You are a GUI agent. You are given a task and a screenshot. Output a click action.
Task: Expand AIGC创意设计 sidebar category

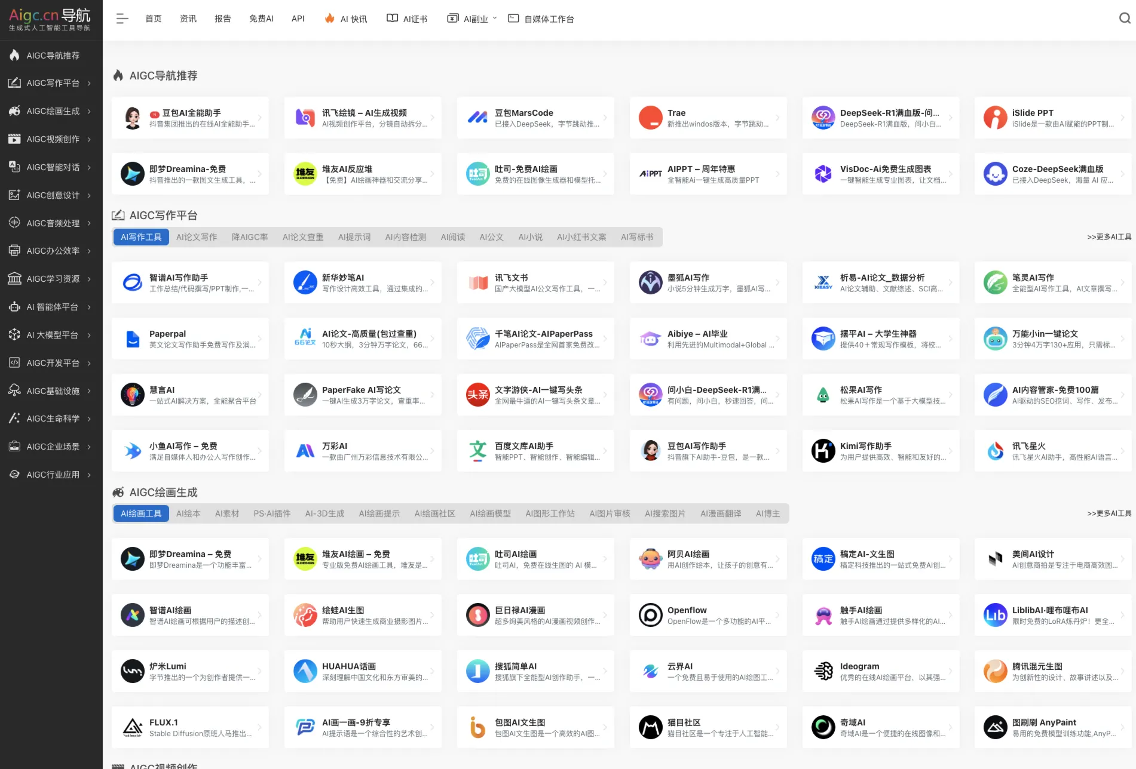coord(51,195)
